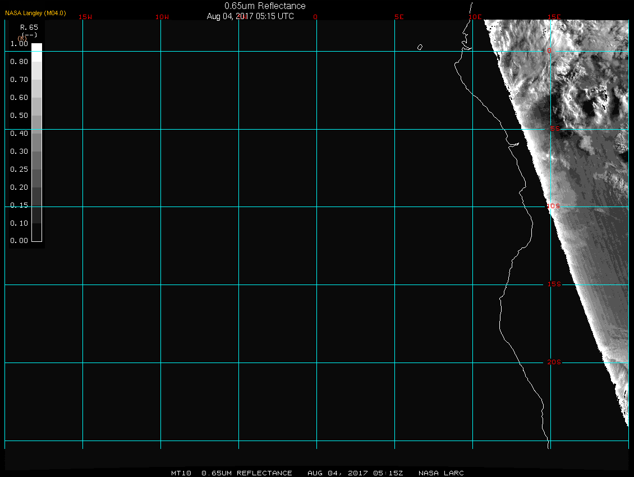Screen dimensions: 634x477
Task: Click the 15E longitude label
Action: pos(555,17)
